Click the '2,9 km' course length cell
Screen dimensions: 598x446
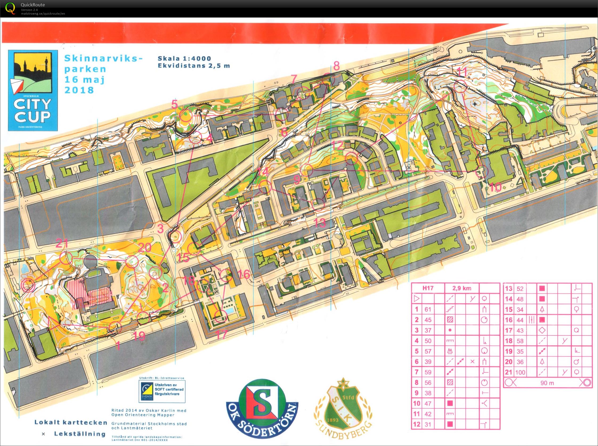(462, 288)
